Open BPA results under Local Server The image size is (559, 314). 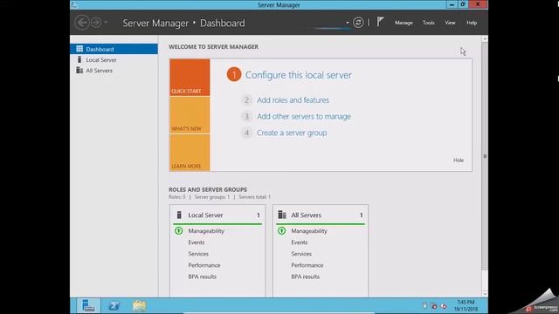(x=202, y=276)
